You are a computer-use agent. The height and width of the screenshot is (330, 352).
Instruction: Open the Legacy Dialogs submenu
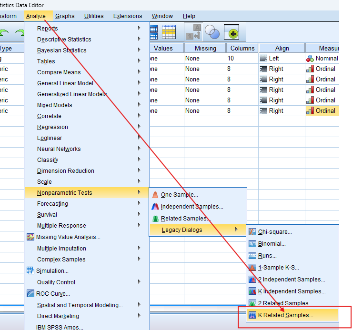[182, 230]
